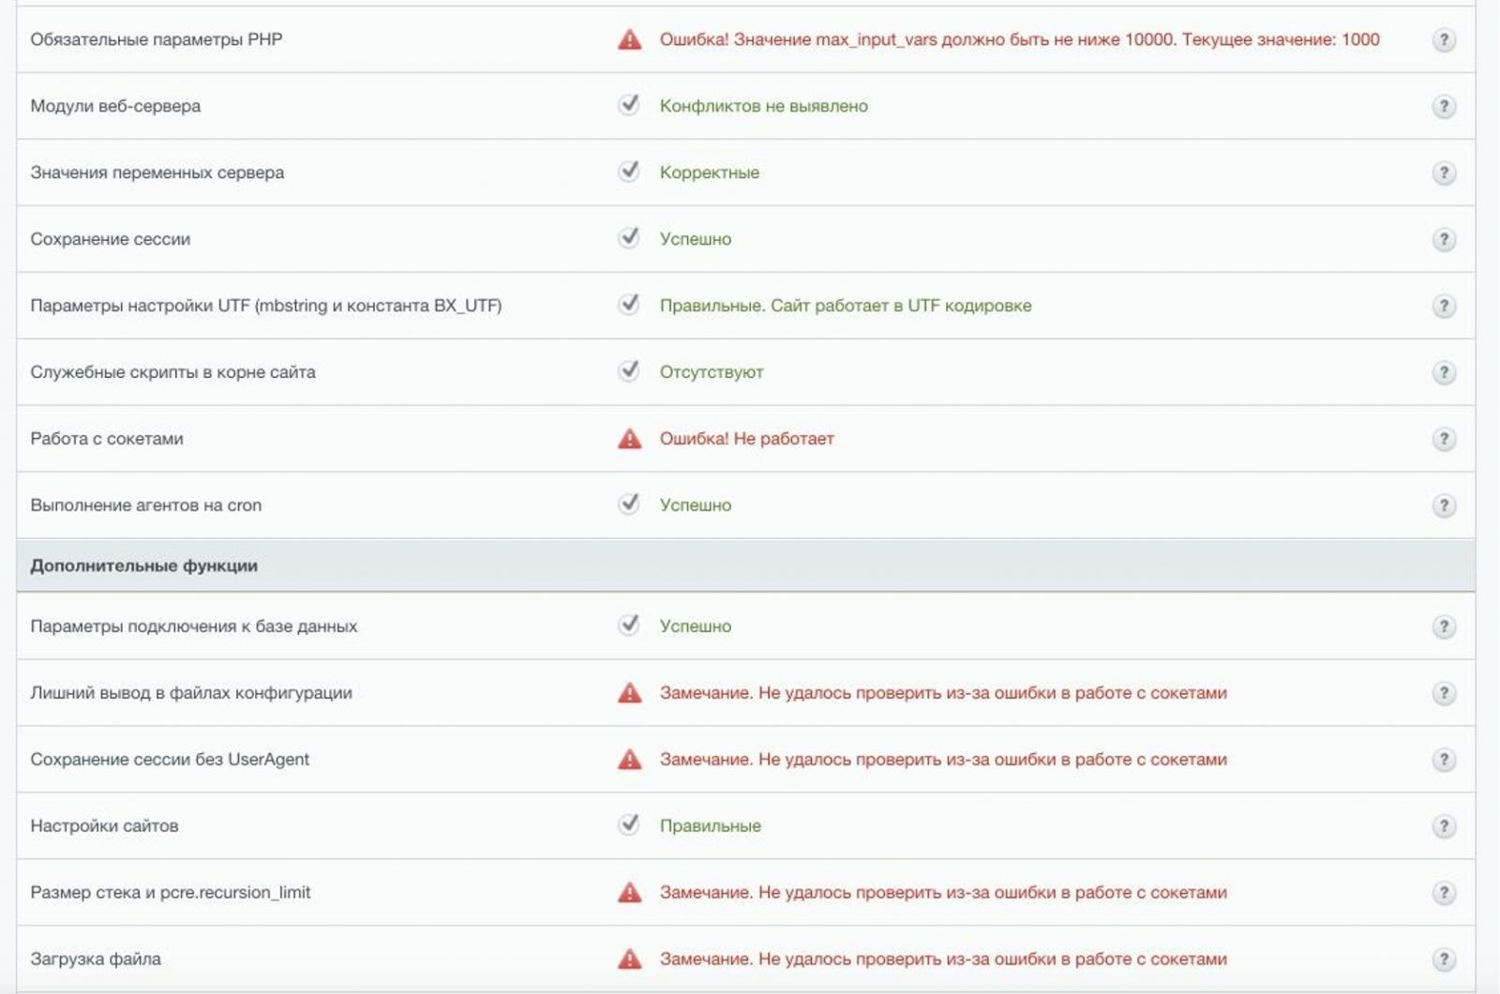Screen dimensions: 1500x994
Task: Click help icon for Загрузка файла row
Action: 1444,959
